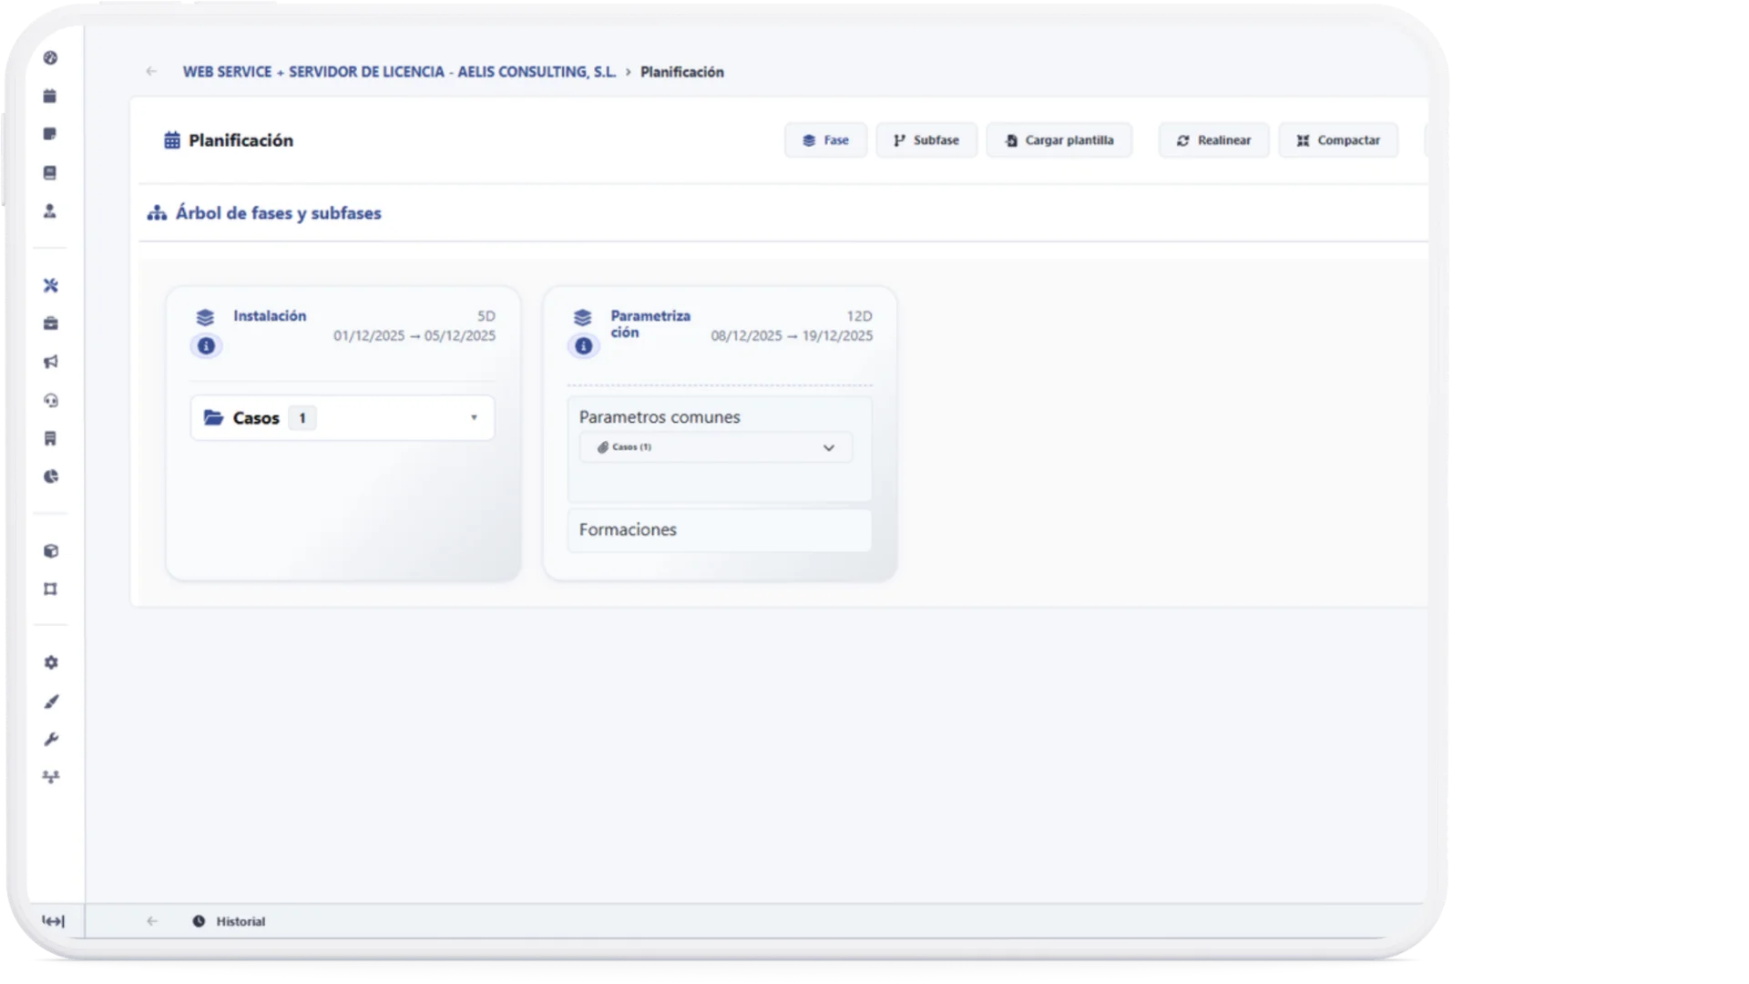Open the headset support icon in the sidebar
The height and width of the screenshot is (984, 1749).
(51, 401)
